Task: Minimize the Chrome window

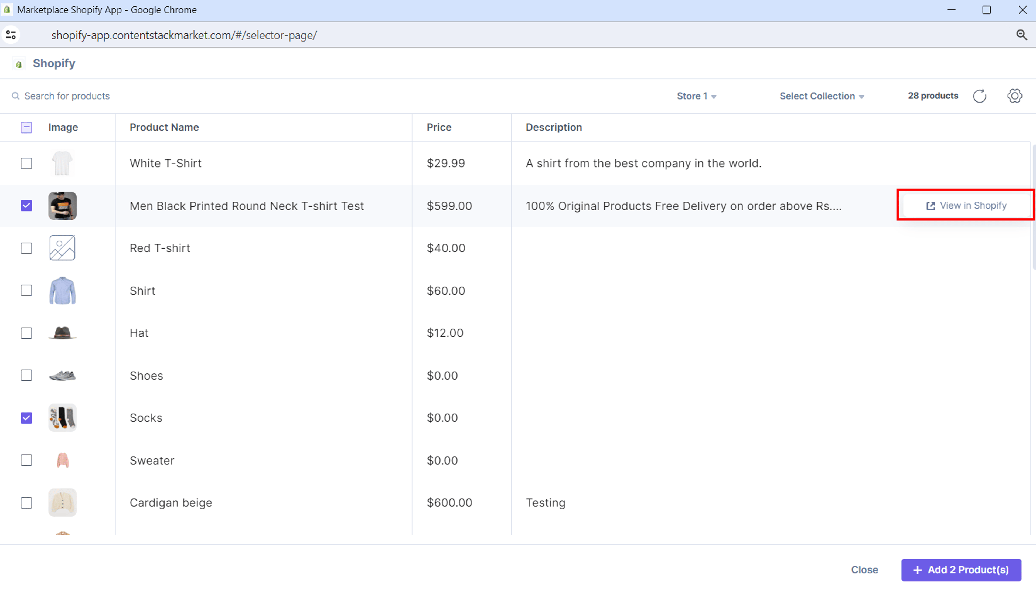Action: coord(951,10)
